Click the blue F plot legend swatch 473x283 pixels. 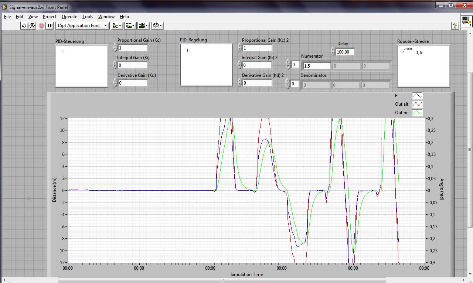point(417,96)
